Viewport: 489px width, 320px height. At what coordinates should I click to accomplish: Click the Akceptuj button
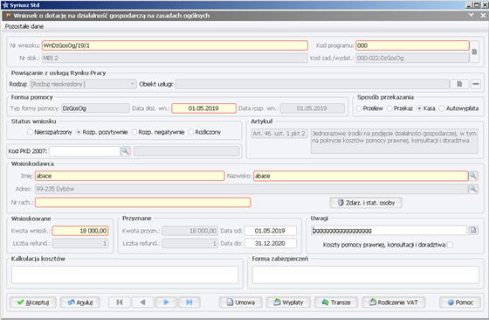click(x=33, y=303)
